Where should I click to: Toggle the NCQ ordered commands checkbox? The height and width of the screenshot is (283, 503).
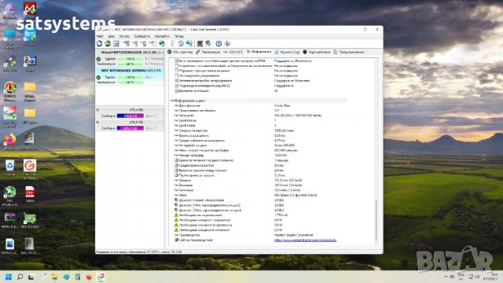[176, 86]
